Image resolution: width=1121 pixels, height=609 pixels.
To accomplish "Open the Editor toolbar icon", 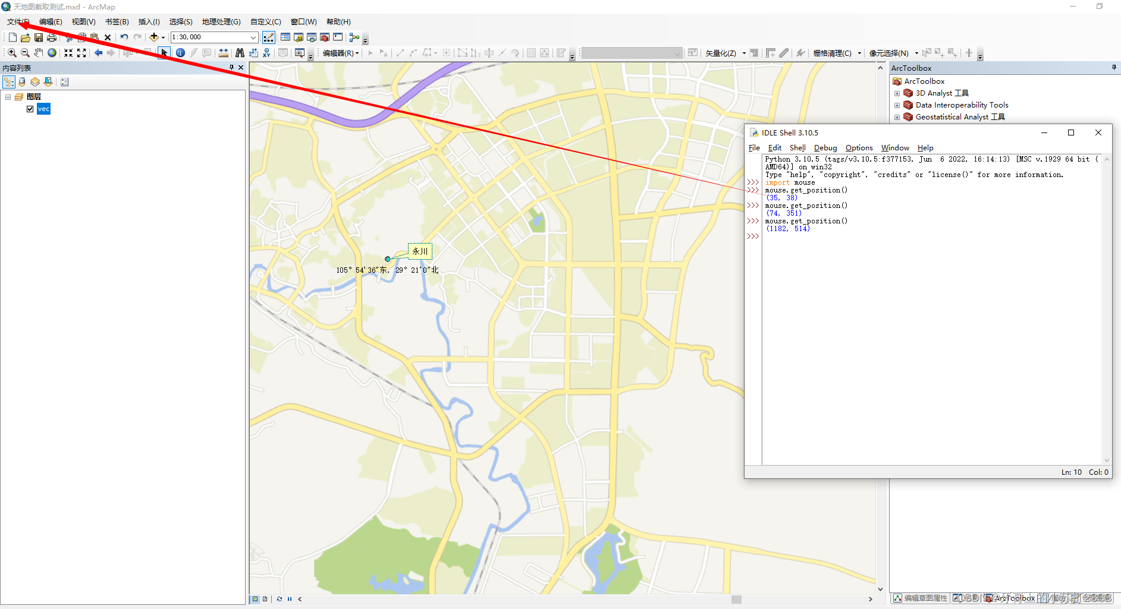I will (269, 37).
